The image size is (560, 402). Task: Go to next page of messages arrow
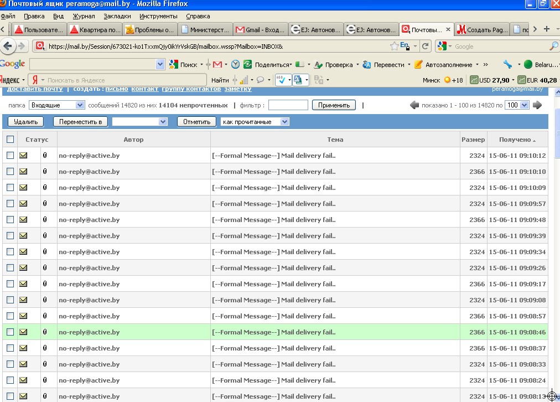coord(537,105)
